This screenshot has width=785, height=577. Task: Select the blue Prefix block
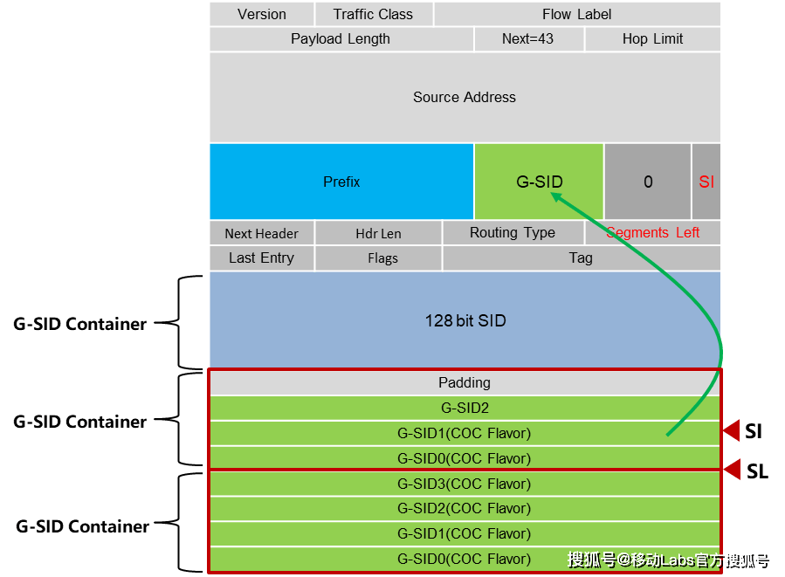click(341, 182)
